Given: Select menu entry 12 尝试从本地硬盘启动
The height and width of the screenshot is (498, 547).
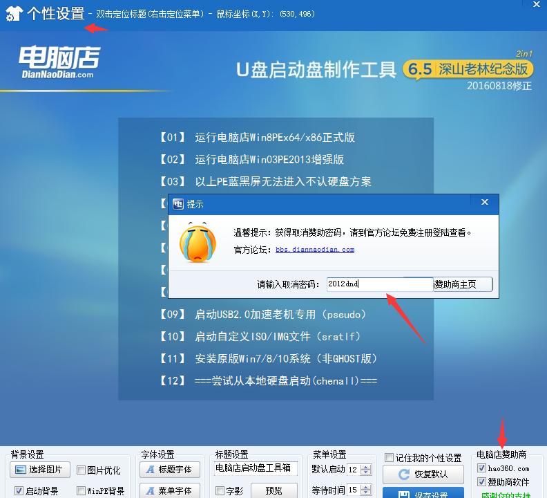Looking at the screenshot, I should pyautogui.click(x=269, y=380).
